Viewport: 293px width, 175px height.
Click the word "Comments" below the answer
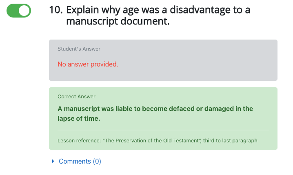tap(75, 162)
